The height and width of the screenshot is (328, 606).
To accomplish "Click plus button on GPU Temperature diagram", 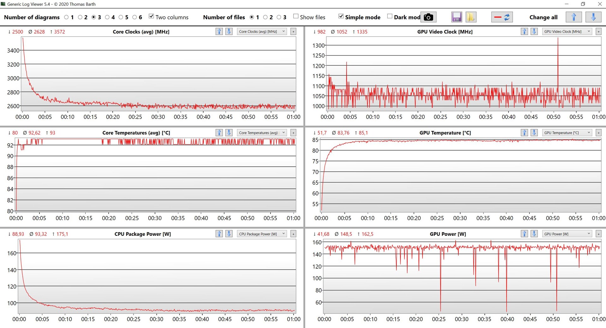I will (598, 133).
